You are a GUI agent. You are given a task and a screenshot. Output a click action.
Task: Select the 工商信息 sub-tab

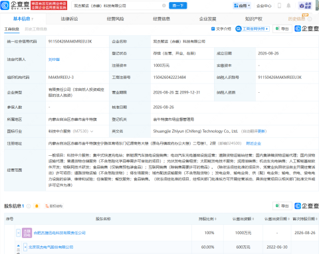pyautogui.click(x=12, y=29)
